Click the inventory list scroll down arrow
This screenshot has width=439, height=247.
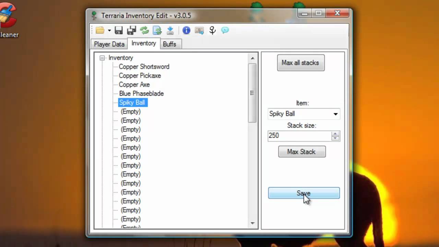pos(253,223)
